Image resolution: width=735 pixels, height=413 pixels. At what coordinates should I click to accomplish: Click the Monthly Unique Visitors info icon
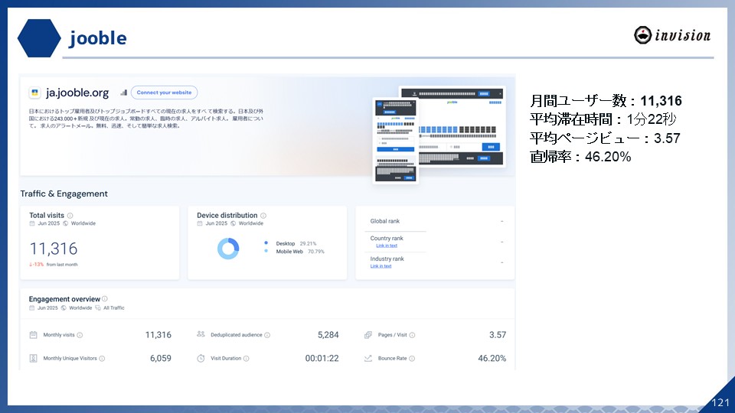click(102, 358)
